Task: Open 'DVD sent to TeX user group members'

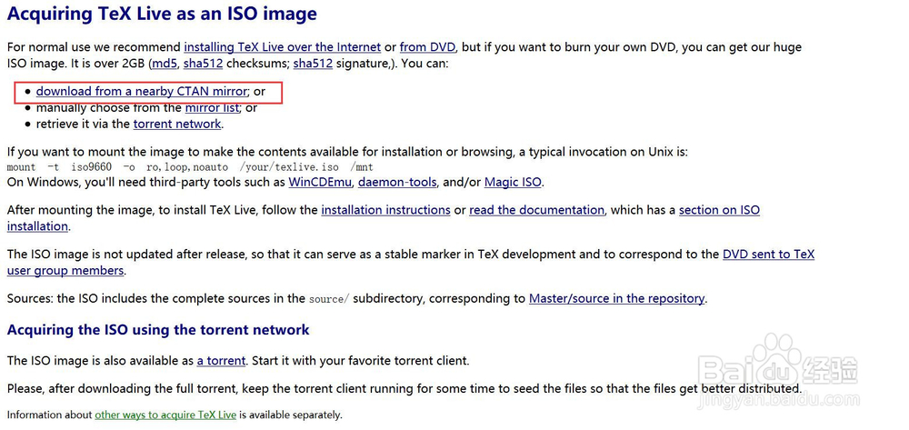Action: 769,255
